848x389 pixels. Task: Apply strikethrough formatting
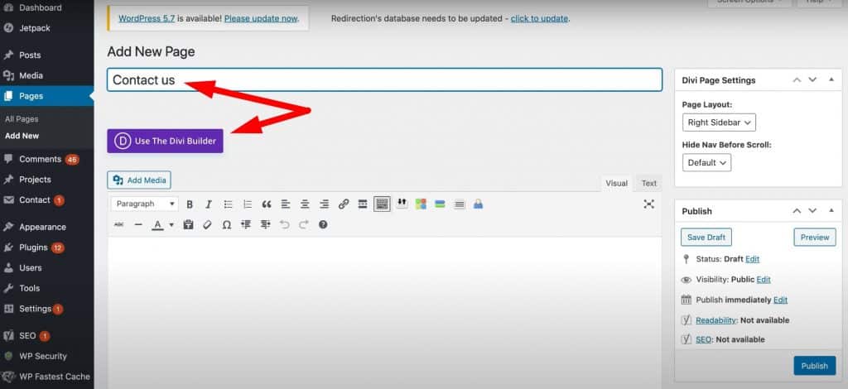click(x=119, y=224)
